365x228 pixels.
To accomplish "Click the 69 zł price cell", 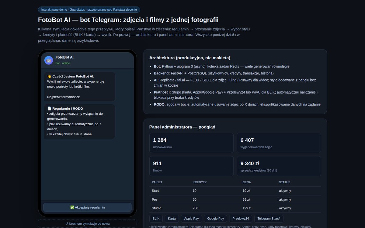I will point(246,199).
